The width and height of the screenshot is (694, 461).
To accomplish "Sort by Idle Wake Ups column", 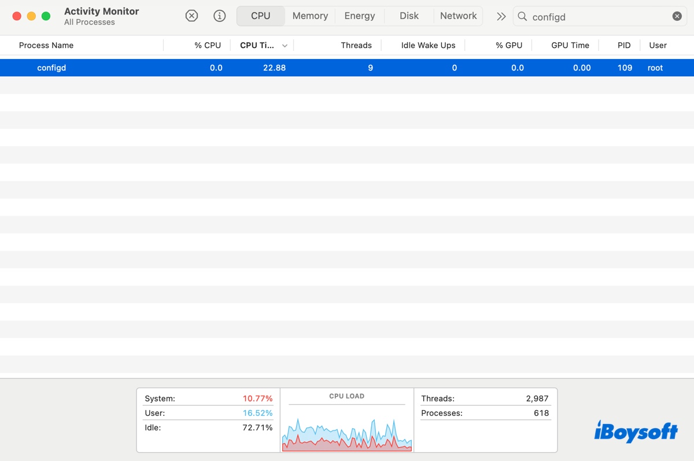I will [428, 45].
